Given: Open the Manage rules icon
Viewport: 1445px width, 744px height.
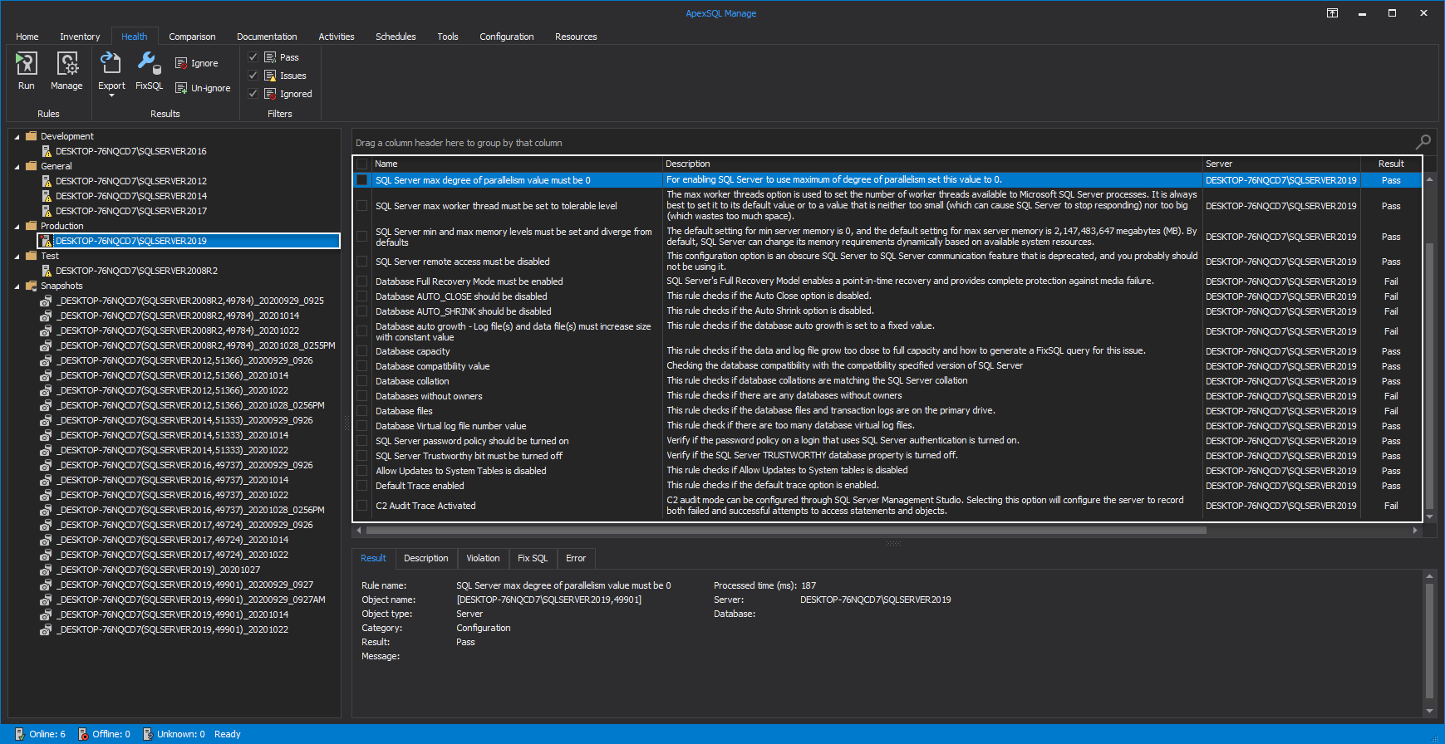Looking at the screenshot, I should pyautogui.click(x=66, y=64).
